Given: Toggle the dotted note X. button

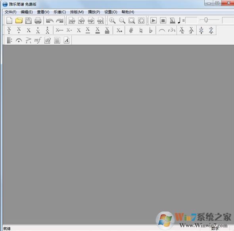Looking at the screenshot, I should (119, 30).
